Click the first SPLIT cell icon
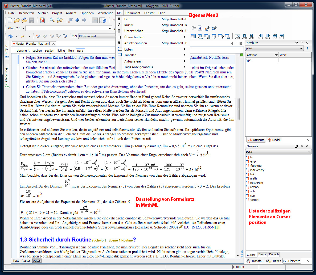The image size is (316, 275). (261, 36)
